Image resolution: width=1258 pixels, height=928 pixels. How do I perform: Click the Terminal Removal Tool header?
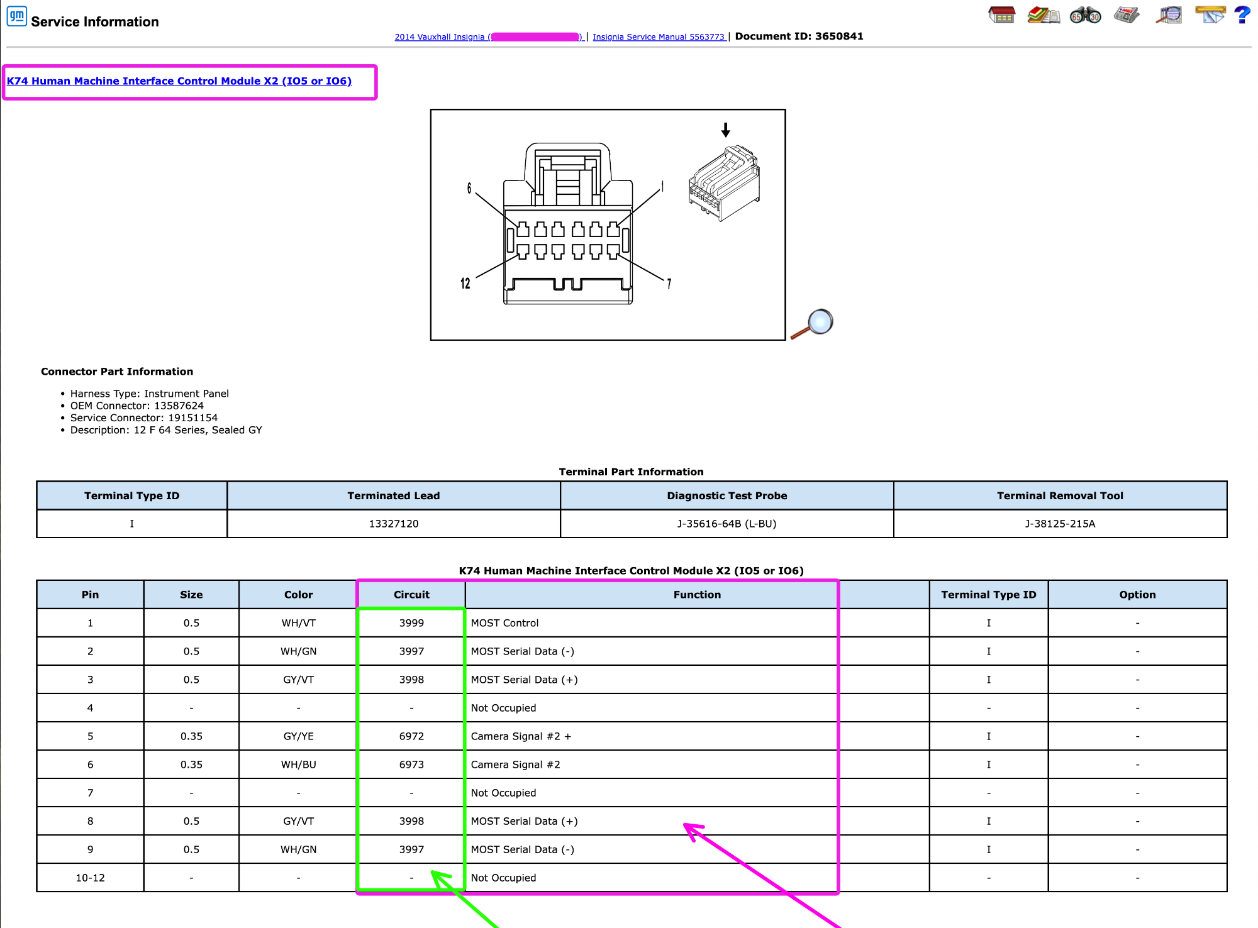click(x=1060, y=495)
